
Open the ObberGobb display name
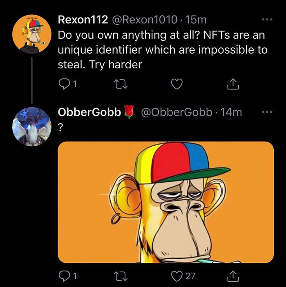[89, 112]
